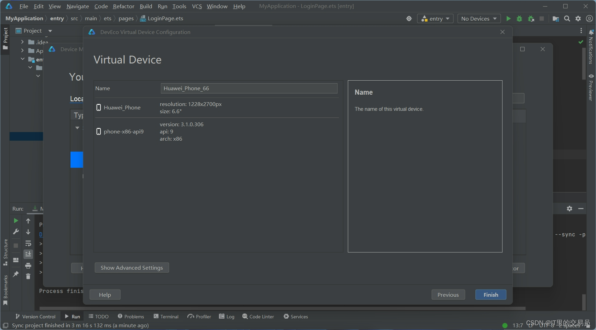Viewport: 596px width, 330px height.
Task: Click the Debug entry bug icon
Action: (x=519, y=19)
